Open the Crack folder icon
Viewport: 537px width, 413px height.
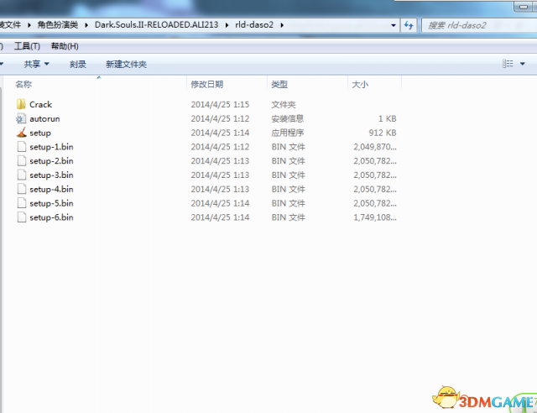coord(21,104)
